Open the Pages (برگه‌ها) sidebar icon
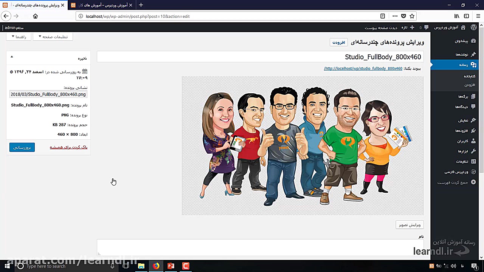 coord(473,96)
